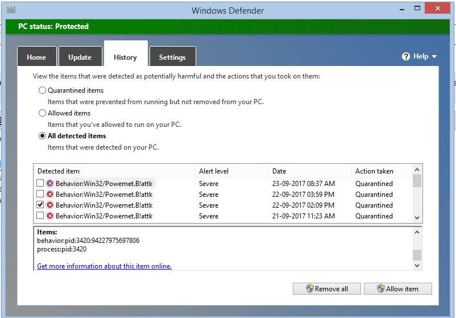Click the shield icon on Remove all button
The height and width of the screenshot is (318, 456).
[x=310, y=288]
